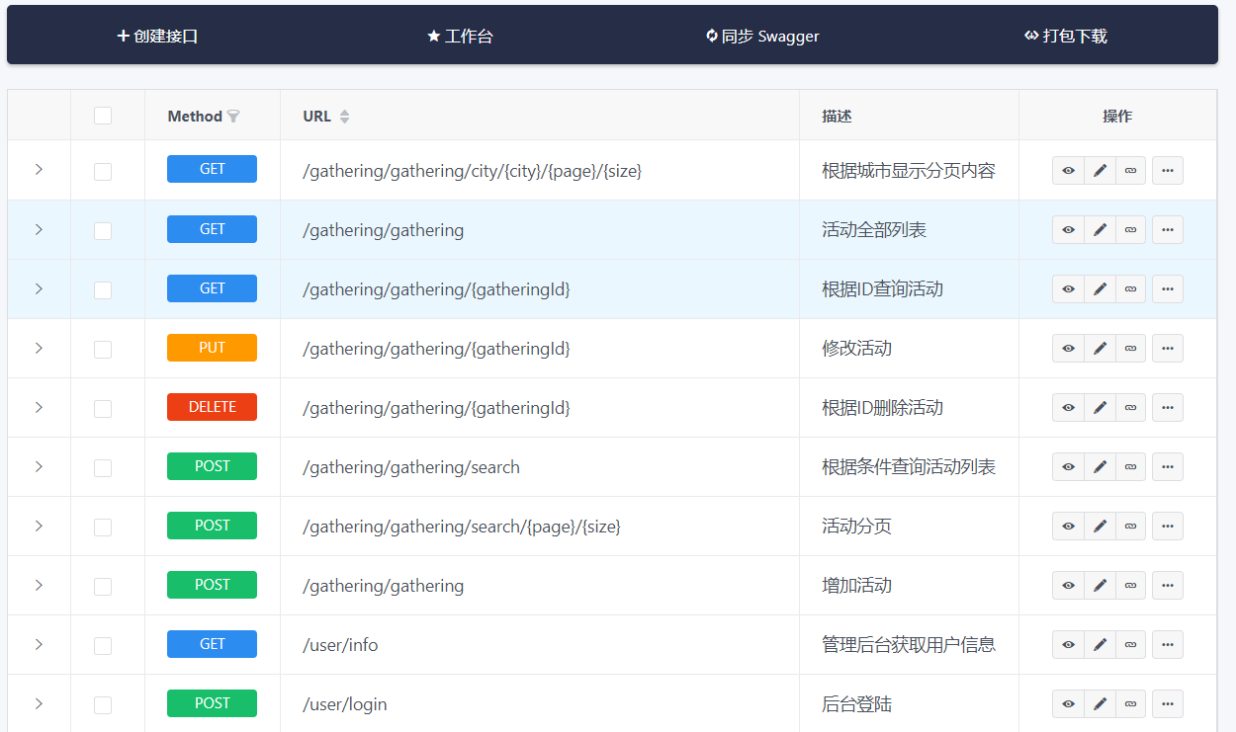Image resolution: width=1236 pixels, height=732 pixels.
Task: Edit the 根据ID查询活动 interface
Action: coord(1100,288)
